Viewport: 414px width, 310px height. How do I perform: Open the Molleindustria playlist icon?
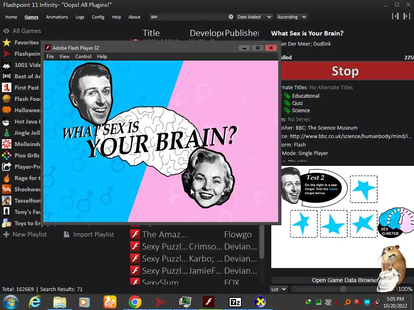tap(6, 144)
